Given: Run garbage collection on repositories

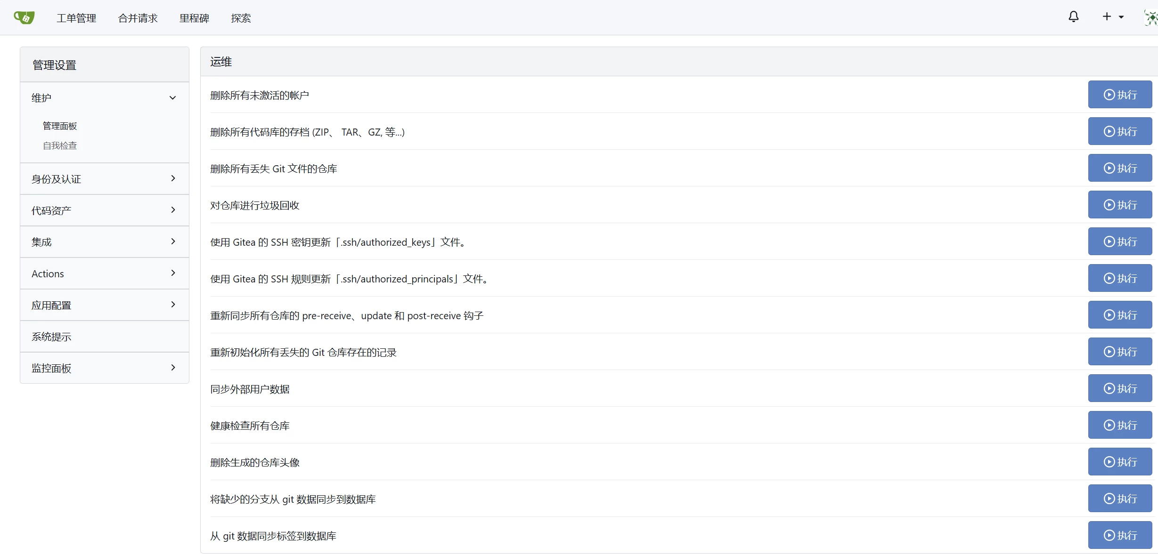Looking at the screenshot, I should click(1119, 205).
